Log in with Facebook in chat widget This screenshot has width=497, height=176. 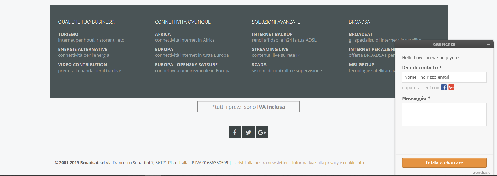click(444, 87)
